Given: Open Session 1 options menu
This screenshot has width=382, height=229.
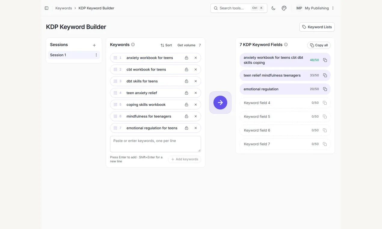Looking at the screenshot, I should click(x=96, y=55).
